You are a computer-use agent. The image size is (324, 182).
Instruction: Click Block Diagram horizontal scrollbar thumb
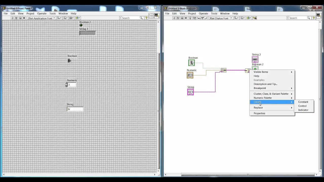[x=248, y=174]
